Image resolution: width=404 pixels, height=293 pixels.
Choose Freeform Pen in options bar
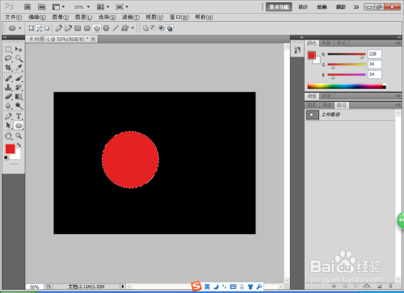[x=68, y=28]
